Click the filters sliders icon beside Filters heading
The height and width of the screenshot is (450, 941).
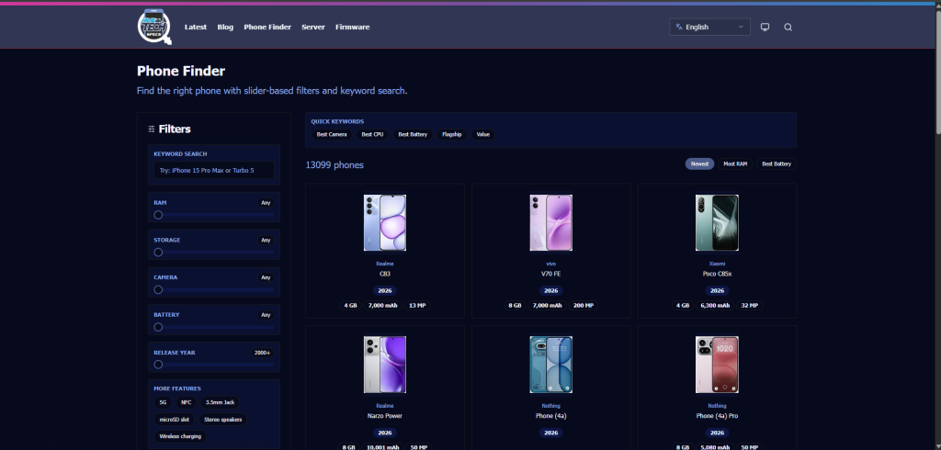pos(152,129)
